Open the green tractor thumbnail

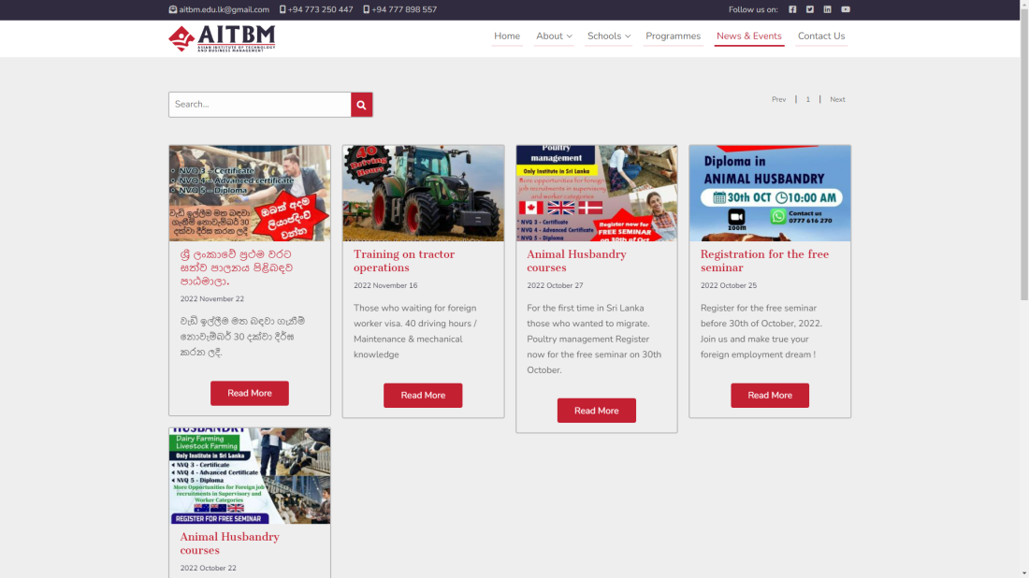(x=423, y=193)
